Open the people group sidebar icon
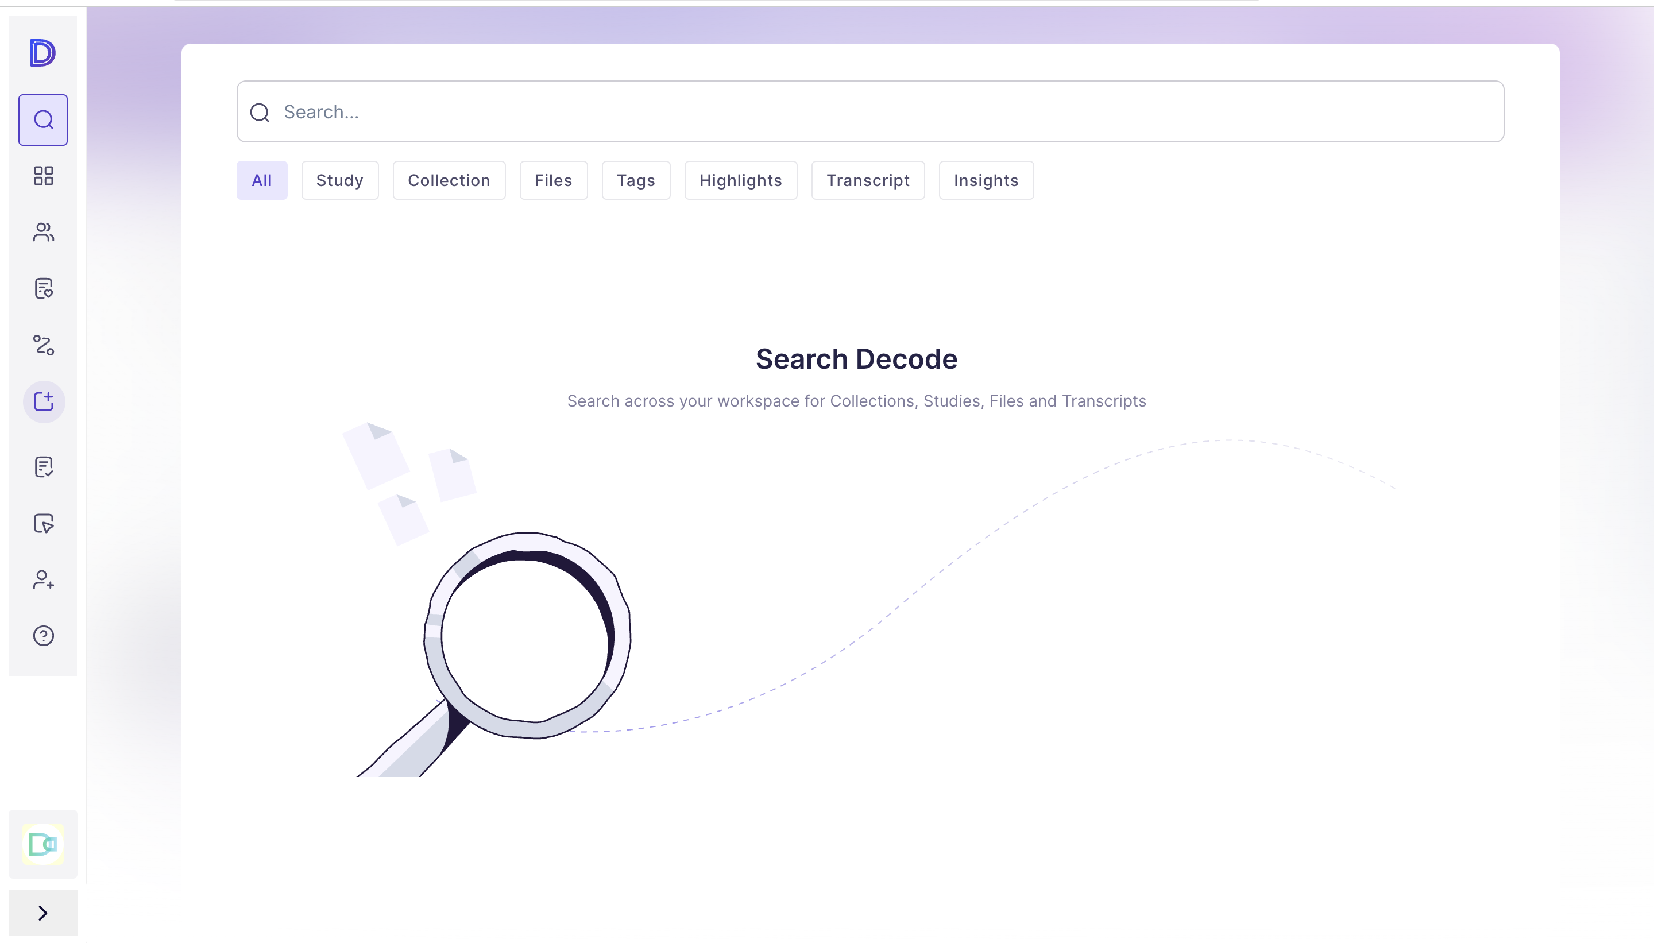 44,233
